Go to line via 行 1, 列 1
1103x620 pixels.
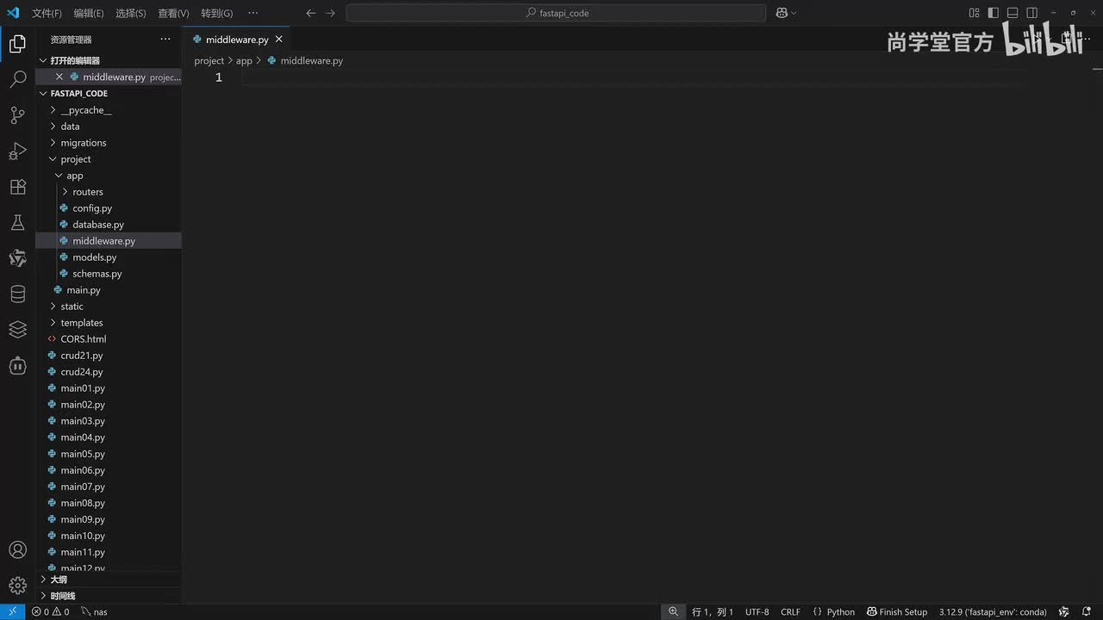pyautogui.click(x=713, y=611)
